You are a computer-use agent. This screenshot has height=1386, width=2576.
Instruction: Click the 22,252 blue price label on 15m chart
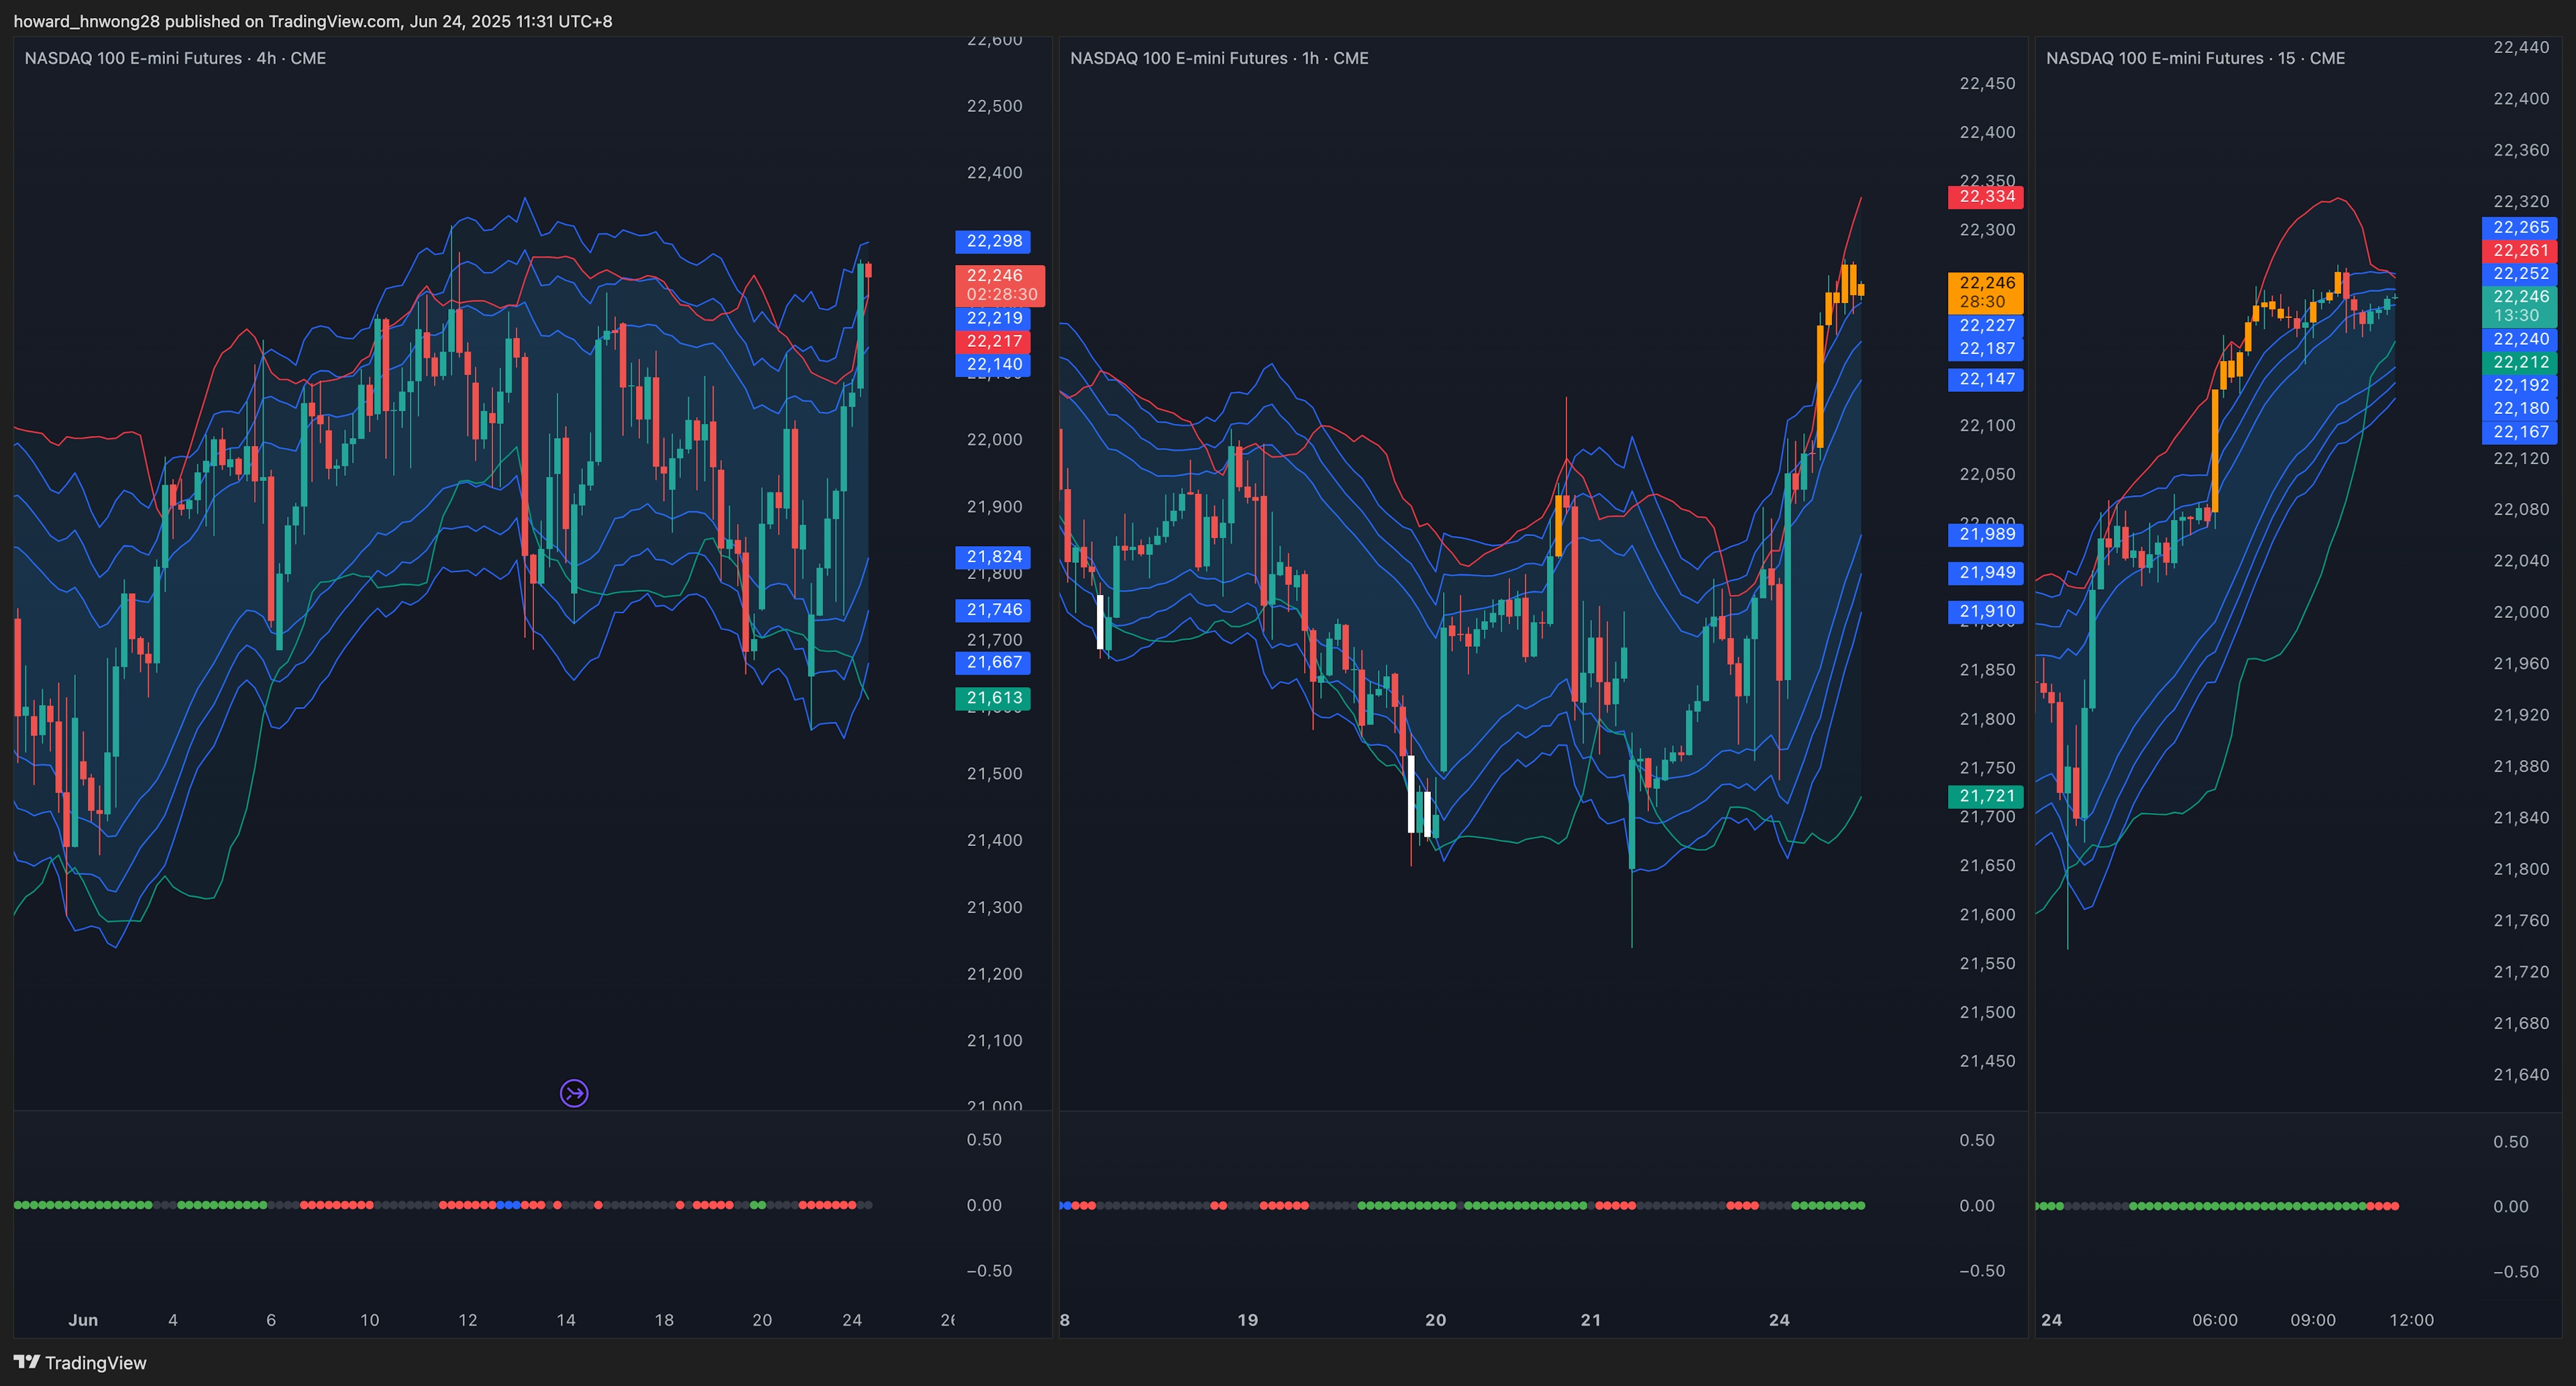[2520, 274]
